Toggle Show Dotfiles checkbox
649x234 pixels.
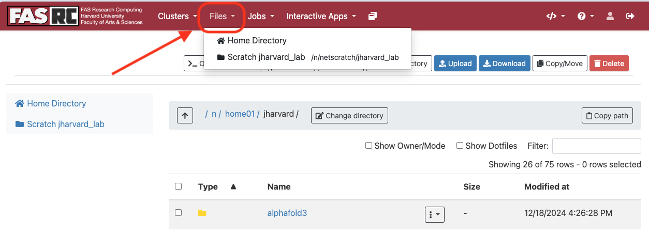pos(460,146)
